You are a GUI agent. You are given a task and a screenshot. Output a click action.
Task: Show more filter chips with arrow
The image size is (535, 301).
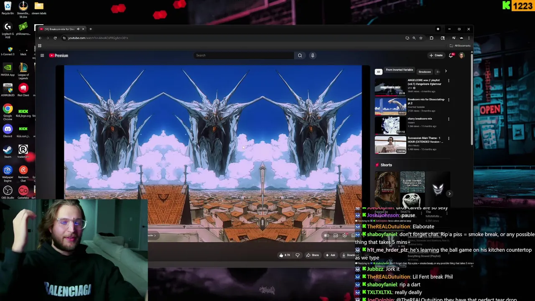(x=446, y=71)
